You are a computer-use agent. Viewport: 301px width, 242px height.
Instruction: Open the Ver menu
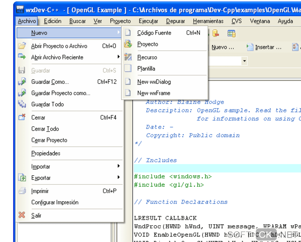[97, 21]
